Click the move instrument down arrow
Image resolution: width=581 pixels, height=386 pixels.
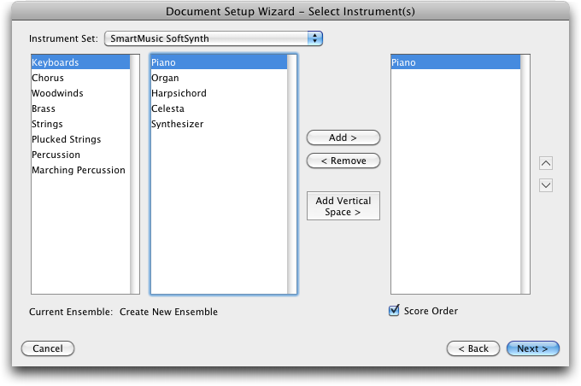click(545, 185)
